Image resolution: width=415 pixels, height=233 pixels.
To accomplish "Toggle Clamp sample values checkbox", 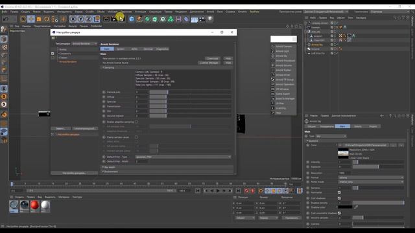I will [136, 137].
